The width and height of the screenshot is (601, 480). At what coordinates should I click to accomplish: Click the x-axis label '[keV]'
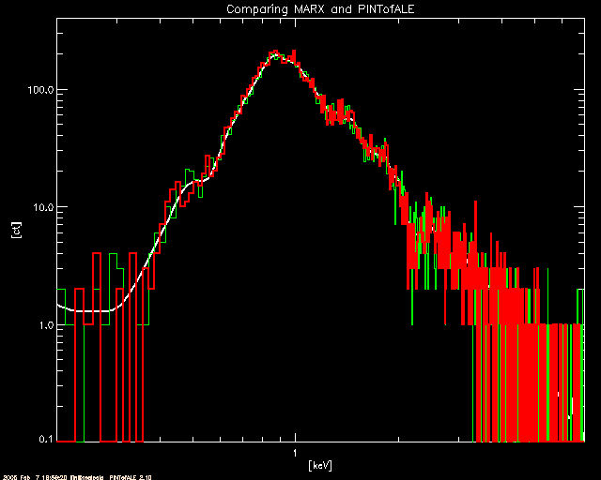coord(320,465)
